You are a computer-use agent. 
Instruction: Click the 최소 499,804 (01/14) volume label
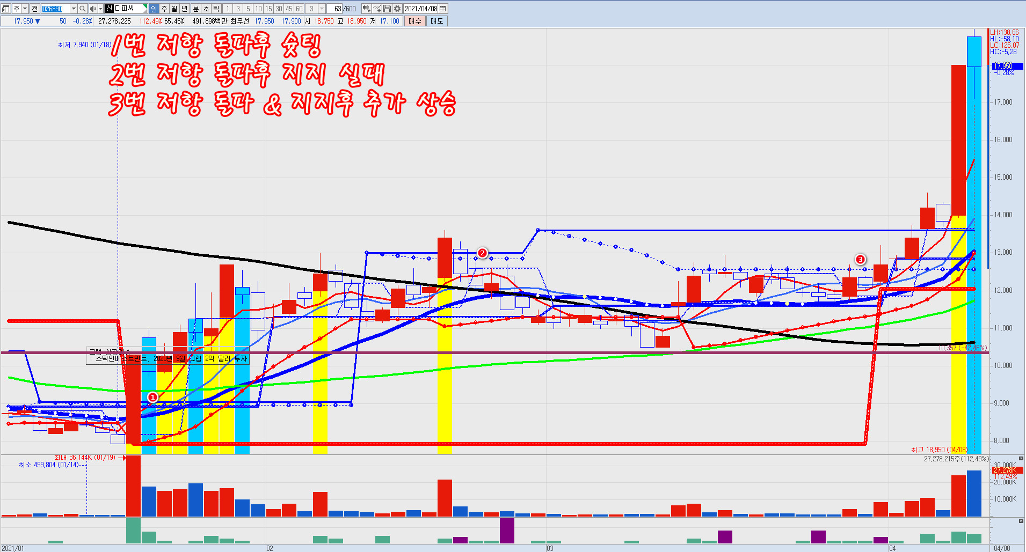click(x=49, y=465)
